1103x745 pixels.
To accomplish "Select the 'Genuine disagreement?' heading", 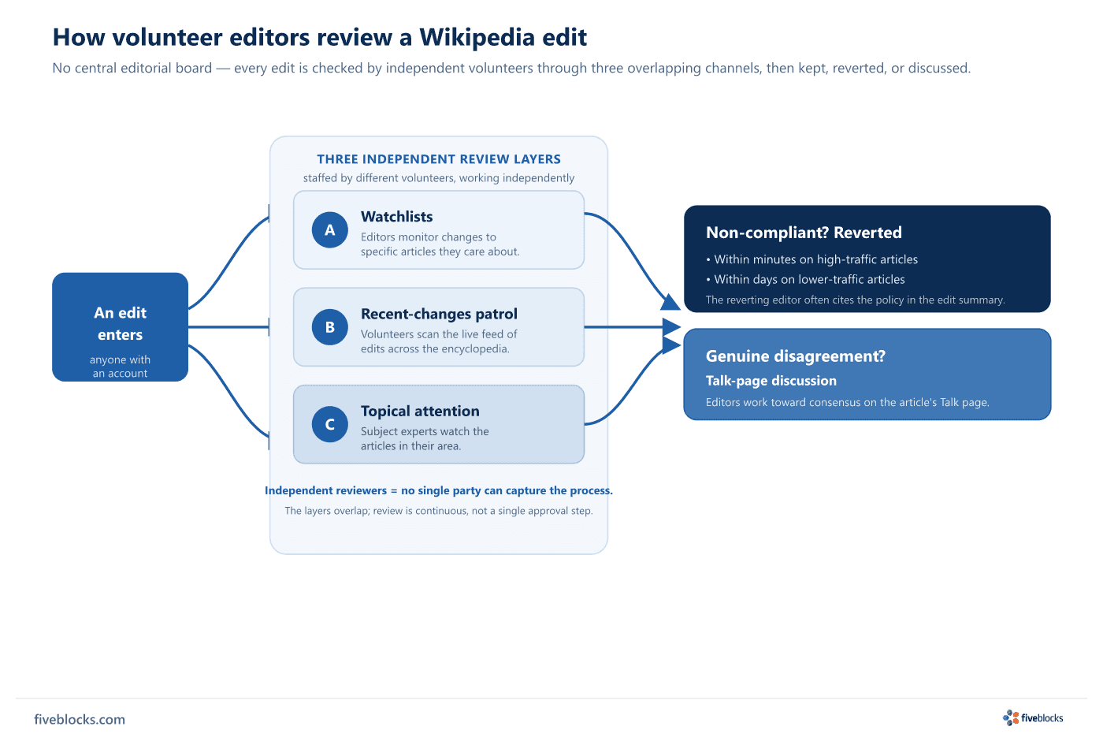I will 796,356.
